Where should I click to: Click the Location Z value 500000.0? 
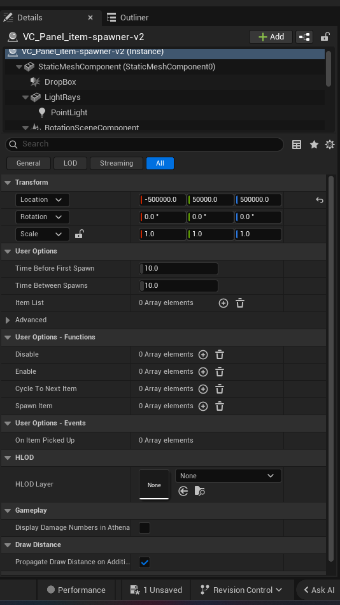259,200
